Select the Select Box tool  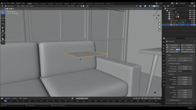(3, 13)
